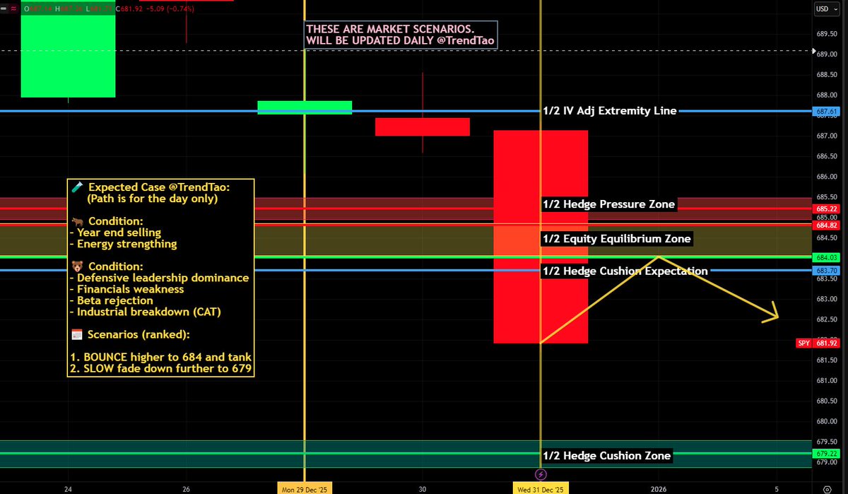Select the 1/2 IV Adj Extremity Line label
Viewport: 848px width, 494px height.
coord(609,111)
